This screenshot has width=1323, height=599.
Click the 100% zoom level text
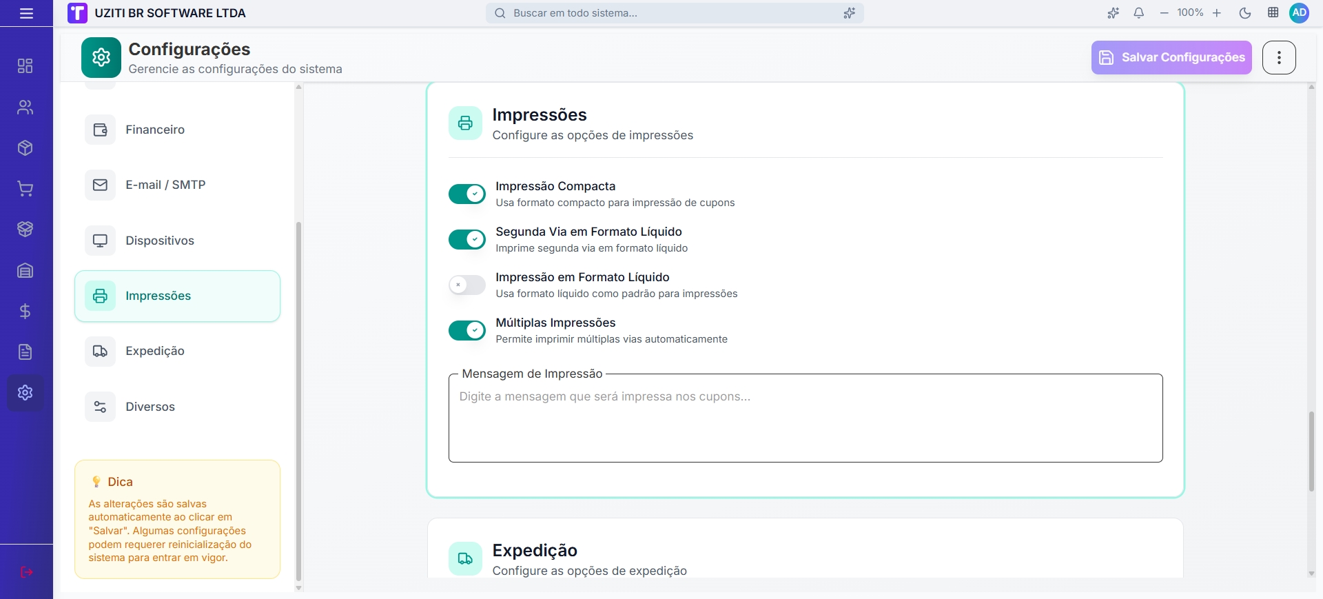pyautogui.click(x=1190, y=13)
